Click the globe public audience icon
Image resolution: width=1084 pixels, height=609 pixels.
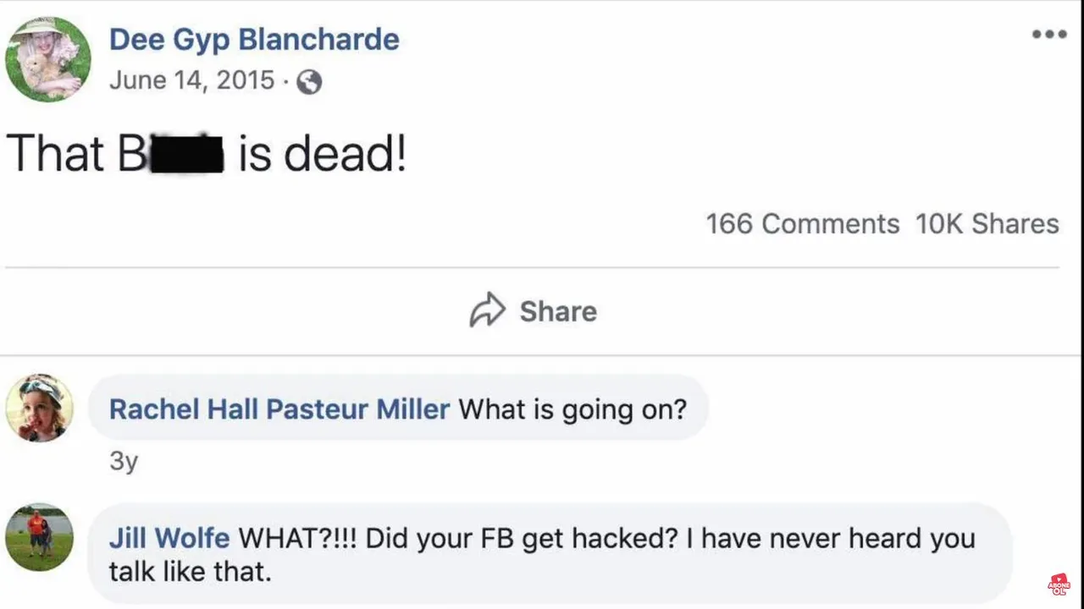click(309, 82)
